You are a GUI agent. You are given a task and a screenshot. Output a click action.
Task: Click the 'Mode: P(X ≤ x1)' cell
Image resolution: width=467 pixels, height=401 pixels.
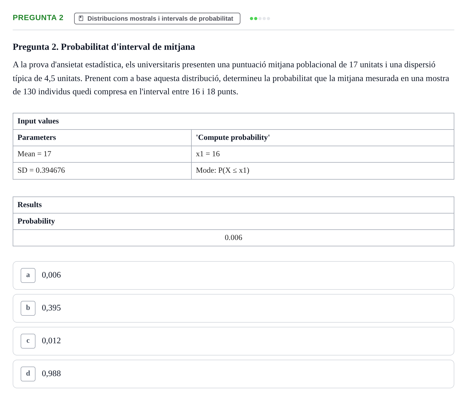[x=322, y=171]
